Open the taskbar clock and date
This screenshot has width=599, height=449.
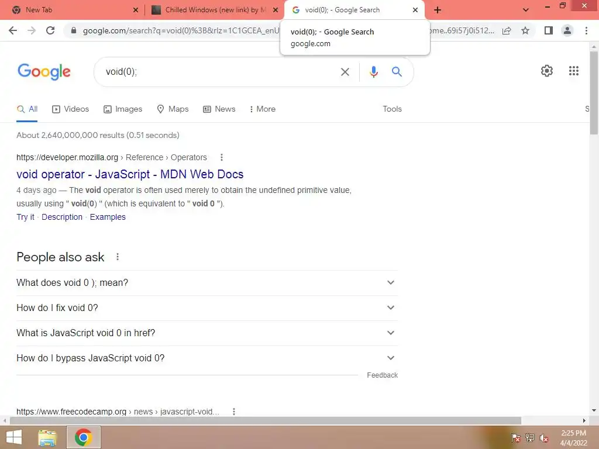pyautogui.click(x=573, y=438)
